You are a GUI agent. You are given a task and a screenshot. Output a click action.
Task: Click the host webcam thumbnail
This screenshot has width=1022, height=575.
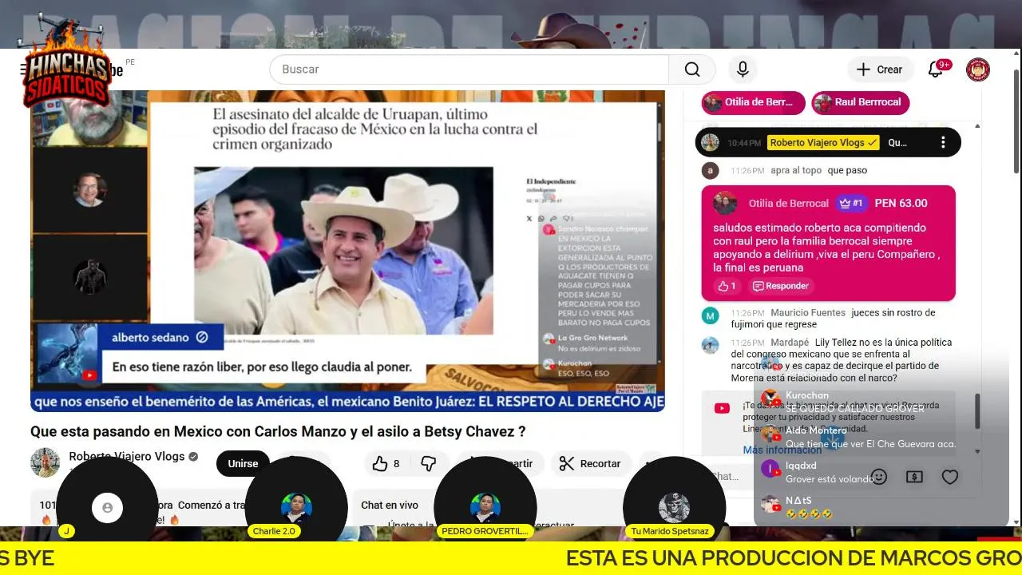click(x=89, y=117)
